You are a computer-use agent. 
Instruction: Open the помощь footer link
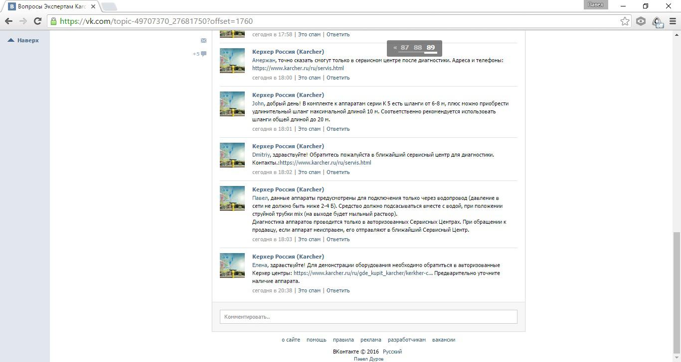(x=317, y=340)
